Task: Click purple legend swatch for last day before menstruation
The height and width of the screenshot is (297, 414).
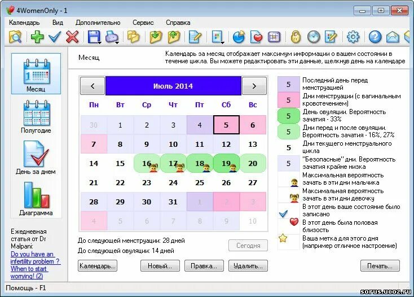Action: (x=289, y=84)
